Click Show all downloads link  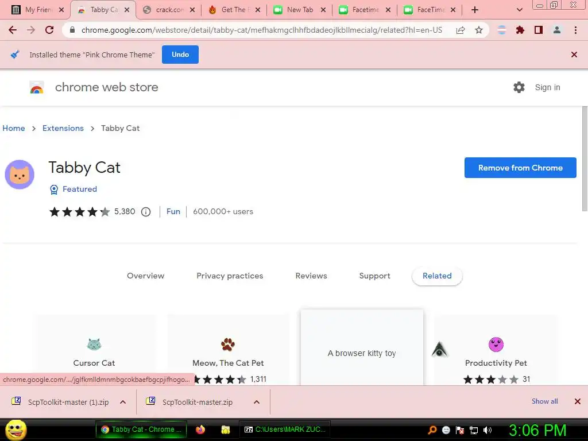pos(544,401)
